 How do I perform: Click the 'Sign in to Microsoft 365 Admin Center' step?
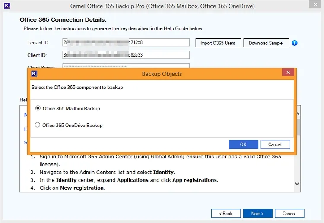coord(160,160)
